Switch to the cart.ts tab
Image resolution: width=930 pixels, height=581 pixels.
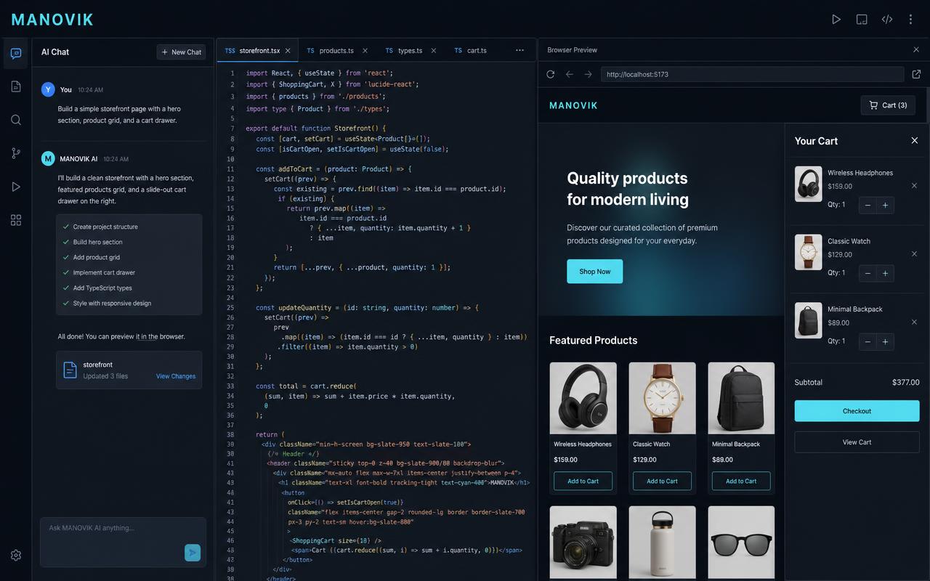pos(472,51)
